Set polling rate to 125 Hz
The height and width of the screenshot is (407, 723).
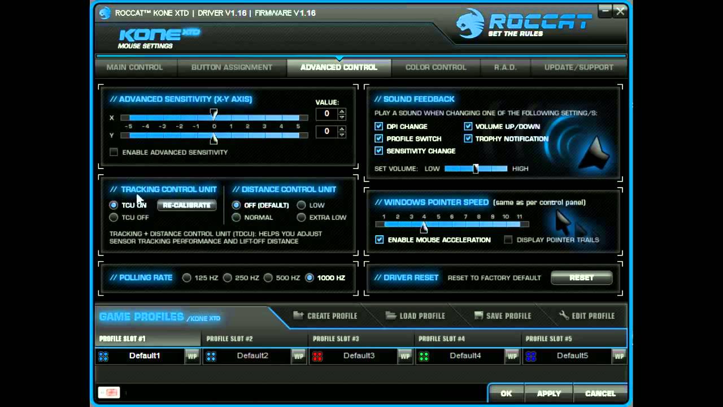tap(187, 278)
